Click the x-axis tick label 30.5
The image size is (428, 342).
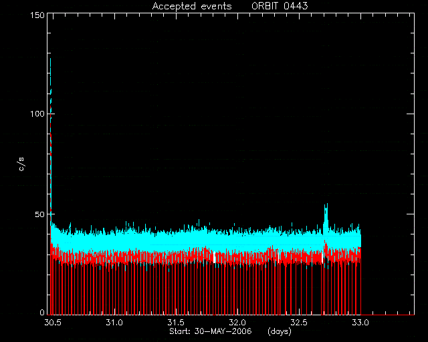53,323
